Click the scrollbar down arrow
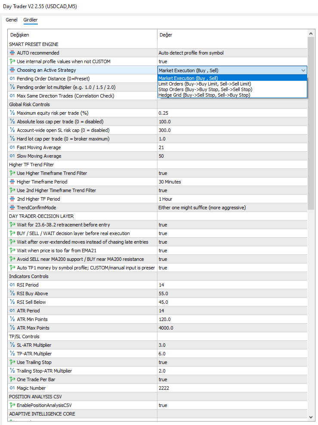Screen dimensions: 318x425 coord(311,417)
